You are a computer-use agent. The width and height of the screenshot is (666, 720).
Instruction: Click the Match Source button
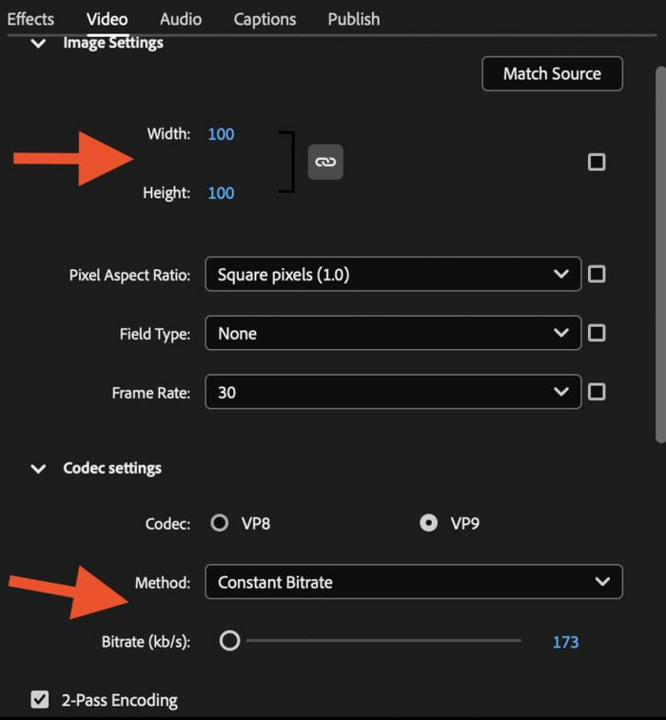point(552,73)
